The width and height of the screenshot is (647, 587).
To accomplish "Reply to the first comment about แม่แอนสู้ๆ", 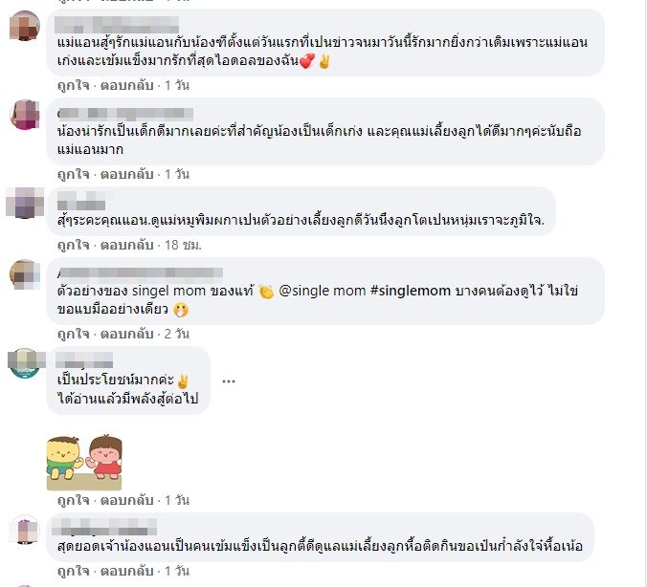I will [x=127, y=85].
